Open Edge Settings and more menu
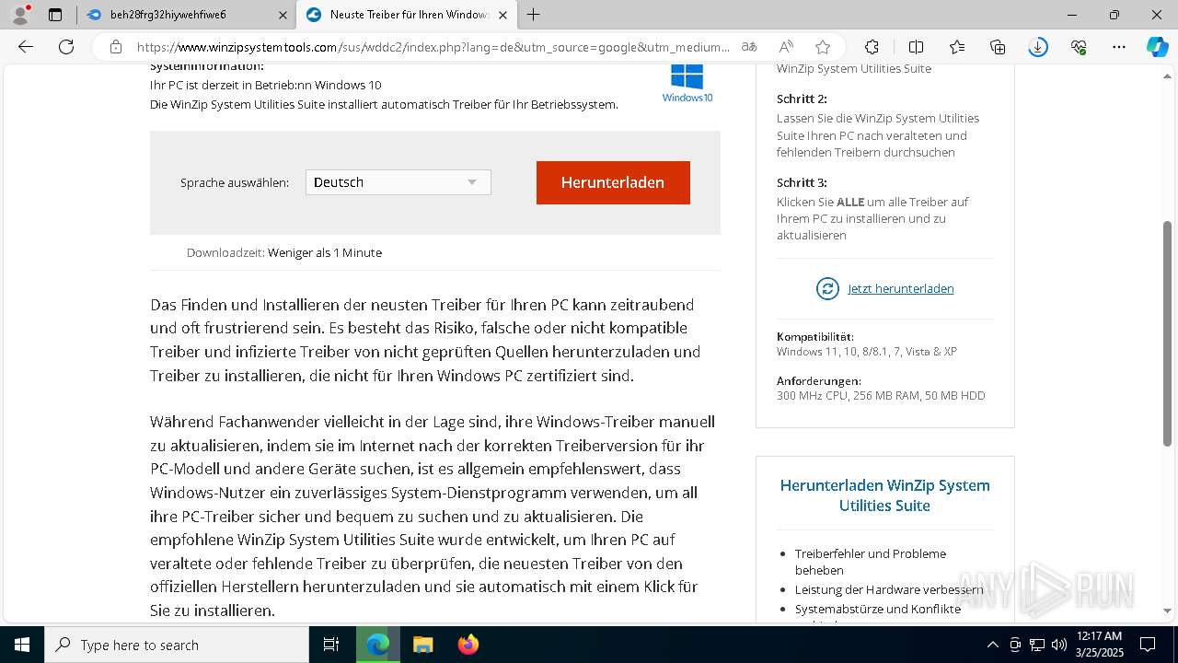Image resolution: width=1178 pixels, height=663 pixels. (x=1119, y=47)
